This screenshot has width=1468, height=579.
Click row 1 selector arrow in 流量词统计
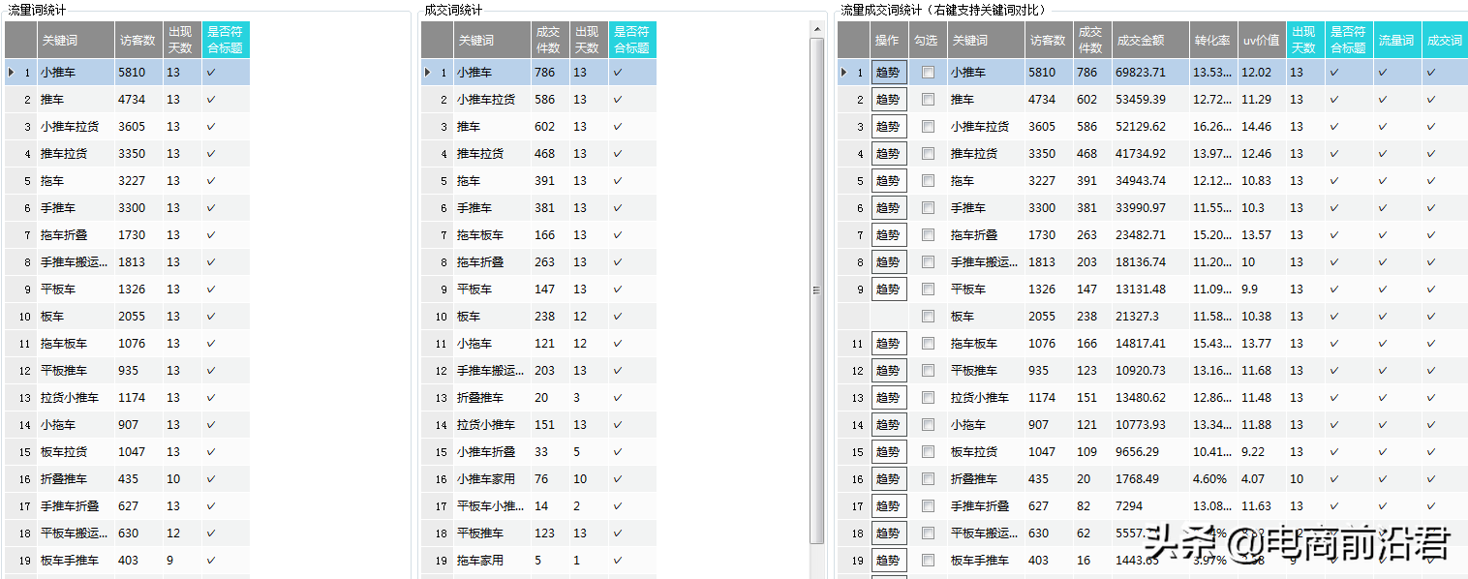coord(11,73)
